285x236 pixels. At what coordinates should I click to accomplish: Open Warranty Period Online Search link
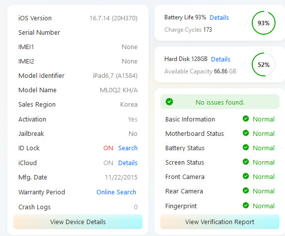(x=116, y=192)
